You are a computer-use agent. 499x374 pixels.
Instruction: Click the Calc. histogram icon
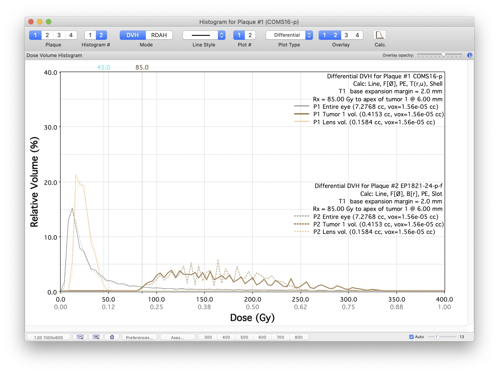(x=380, y=35)
